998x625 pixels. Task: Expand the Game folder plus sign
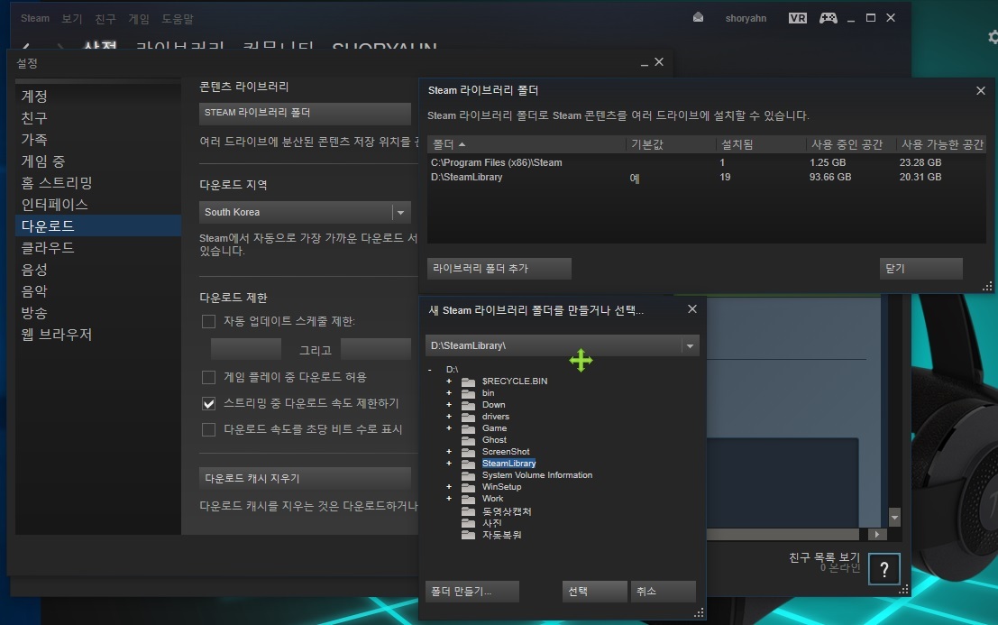pyautogui.click(x=449, y=428)
